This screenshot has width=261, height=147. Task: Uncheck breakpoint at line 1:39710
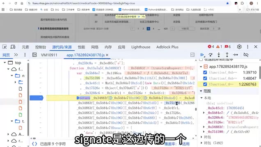coord(205,72)
